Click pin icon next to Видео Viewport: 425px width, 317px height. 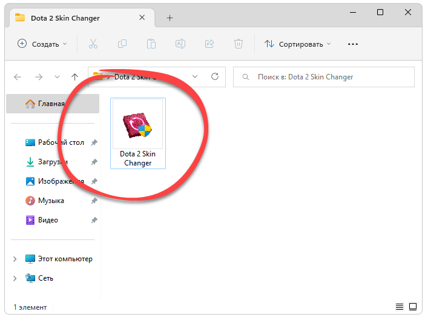click(94, 220)
